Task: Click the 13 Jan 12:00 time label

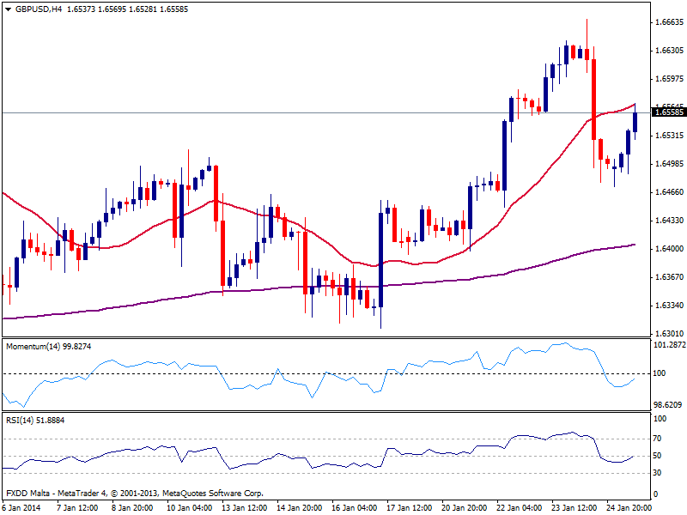Action: click(245, 507)
